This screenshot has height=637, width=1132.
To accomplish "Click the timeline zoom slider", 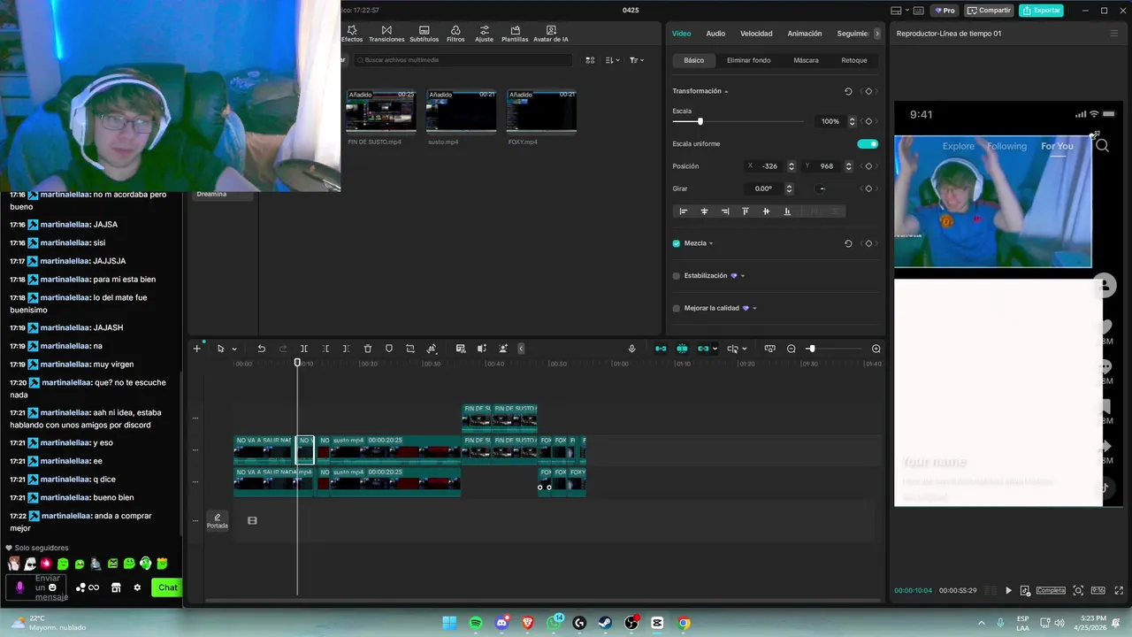I will coord(836,349).
